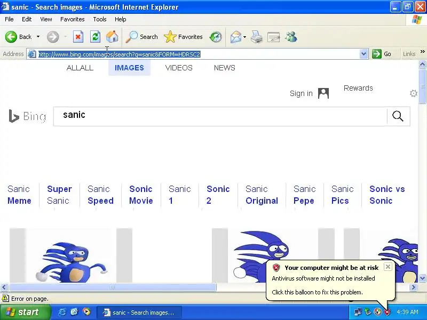Switch to the VIDEOS tab
This screenshot has width=427, height=320.
point(179,68)
